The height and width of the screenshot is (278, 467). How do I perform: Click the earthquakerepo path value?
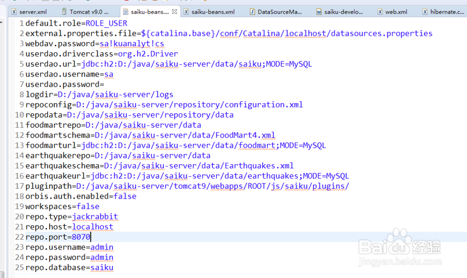pyautogui.click(x=153, y=155)
